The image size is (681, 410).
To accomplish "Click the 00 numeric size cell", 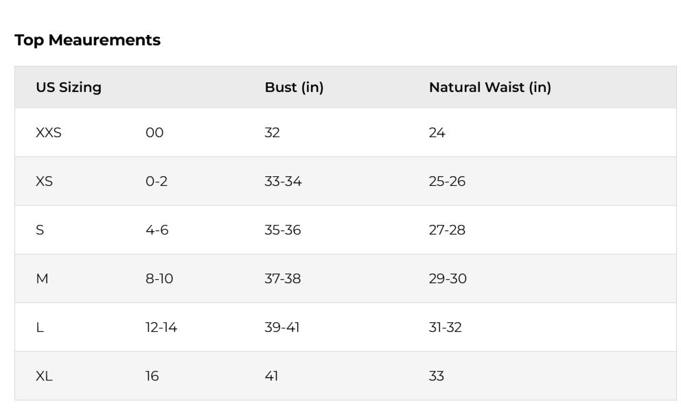I will point(154,133).
